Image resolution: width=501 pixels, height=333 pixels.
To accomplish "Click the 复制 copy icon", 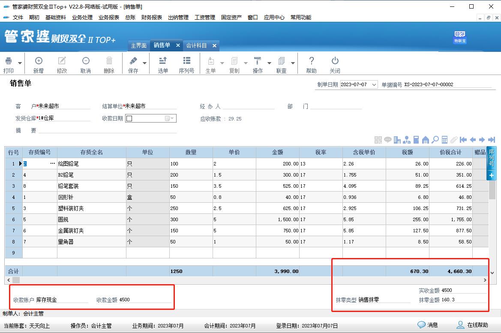I will pos(234,61).
